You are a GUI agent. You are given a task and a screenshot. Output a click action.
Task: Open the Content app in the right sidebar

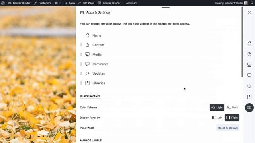249,54
